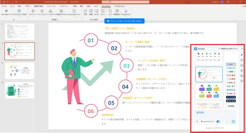This screenshot has width=246, height=133.
Task: Select slide 3 thumbnail in the slide pane
Action: coord(20,71)
